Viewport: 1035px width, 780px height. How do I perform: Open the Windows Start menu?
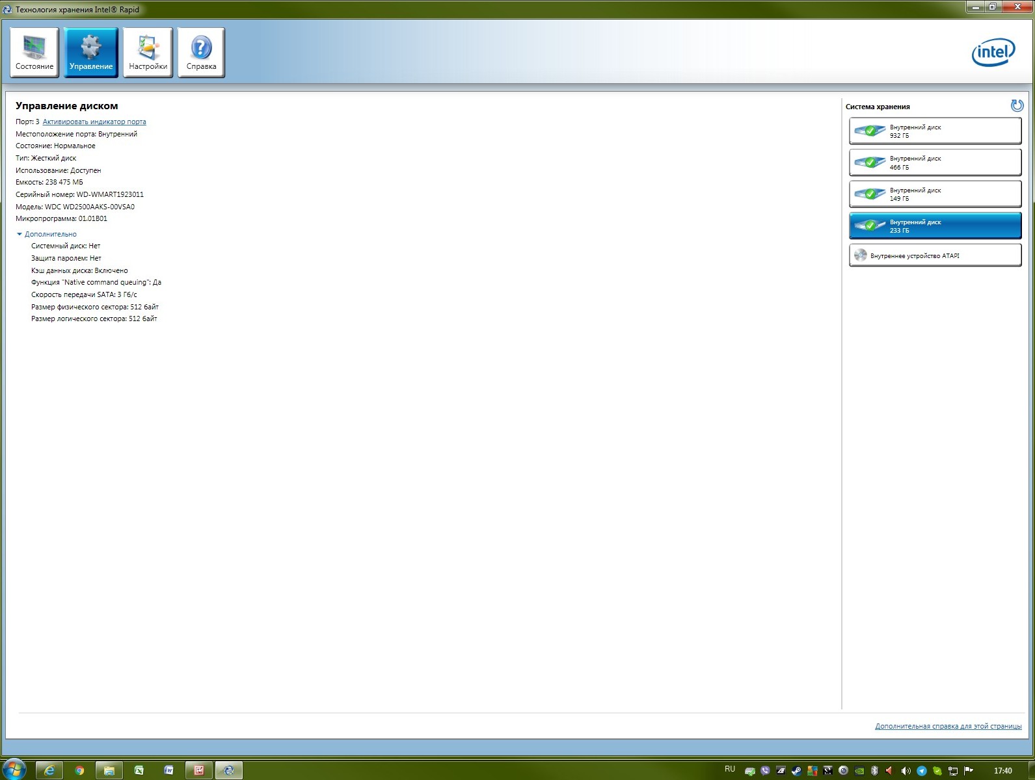tap(13, 770)
